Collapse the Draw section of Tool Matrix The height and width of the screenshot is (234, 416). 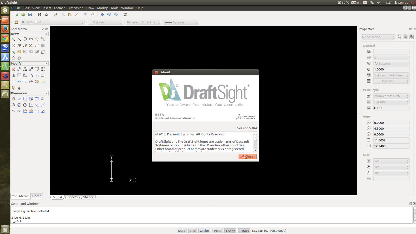[46, 34]
